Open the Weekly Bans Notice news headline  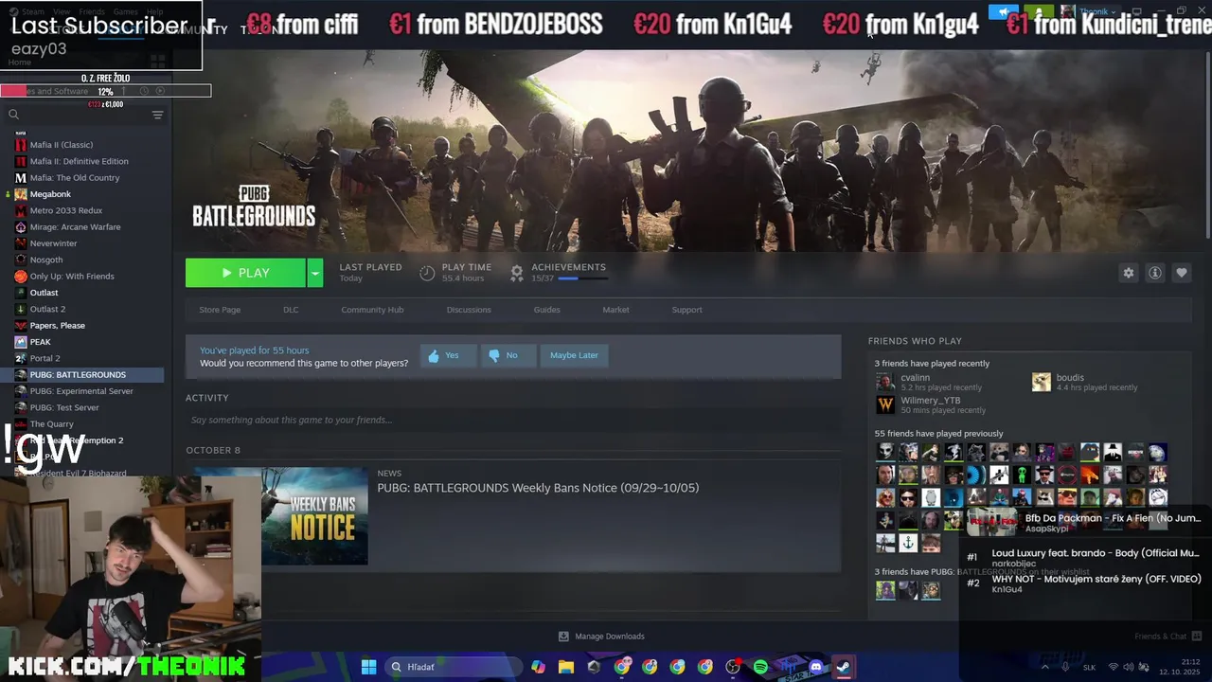coord(538,488)
